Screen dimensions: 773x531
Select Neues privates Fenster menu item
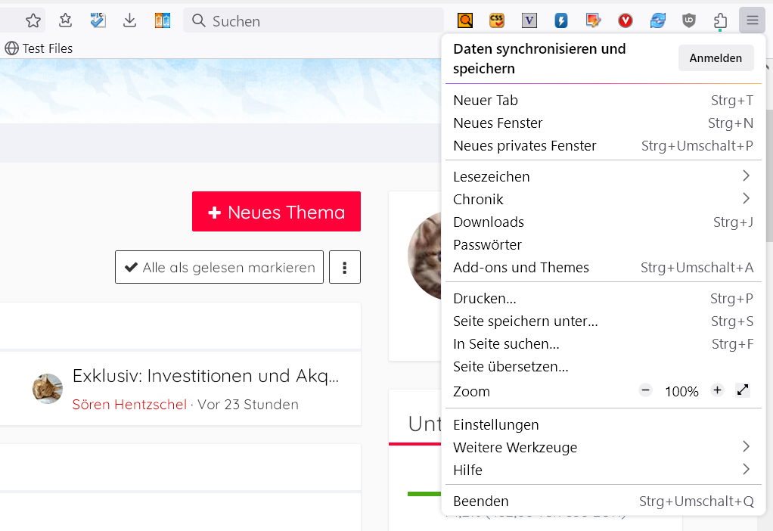click(525, 146)
